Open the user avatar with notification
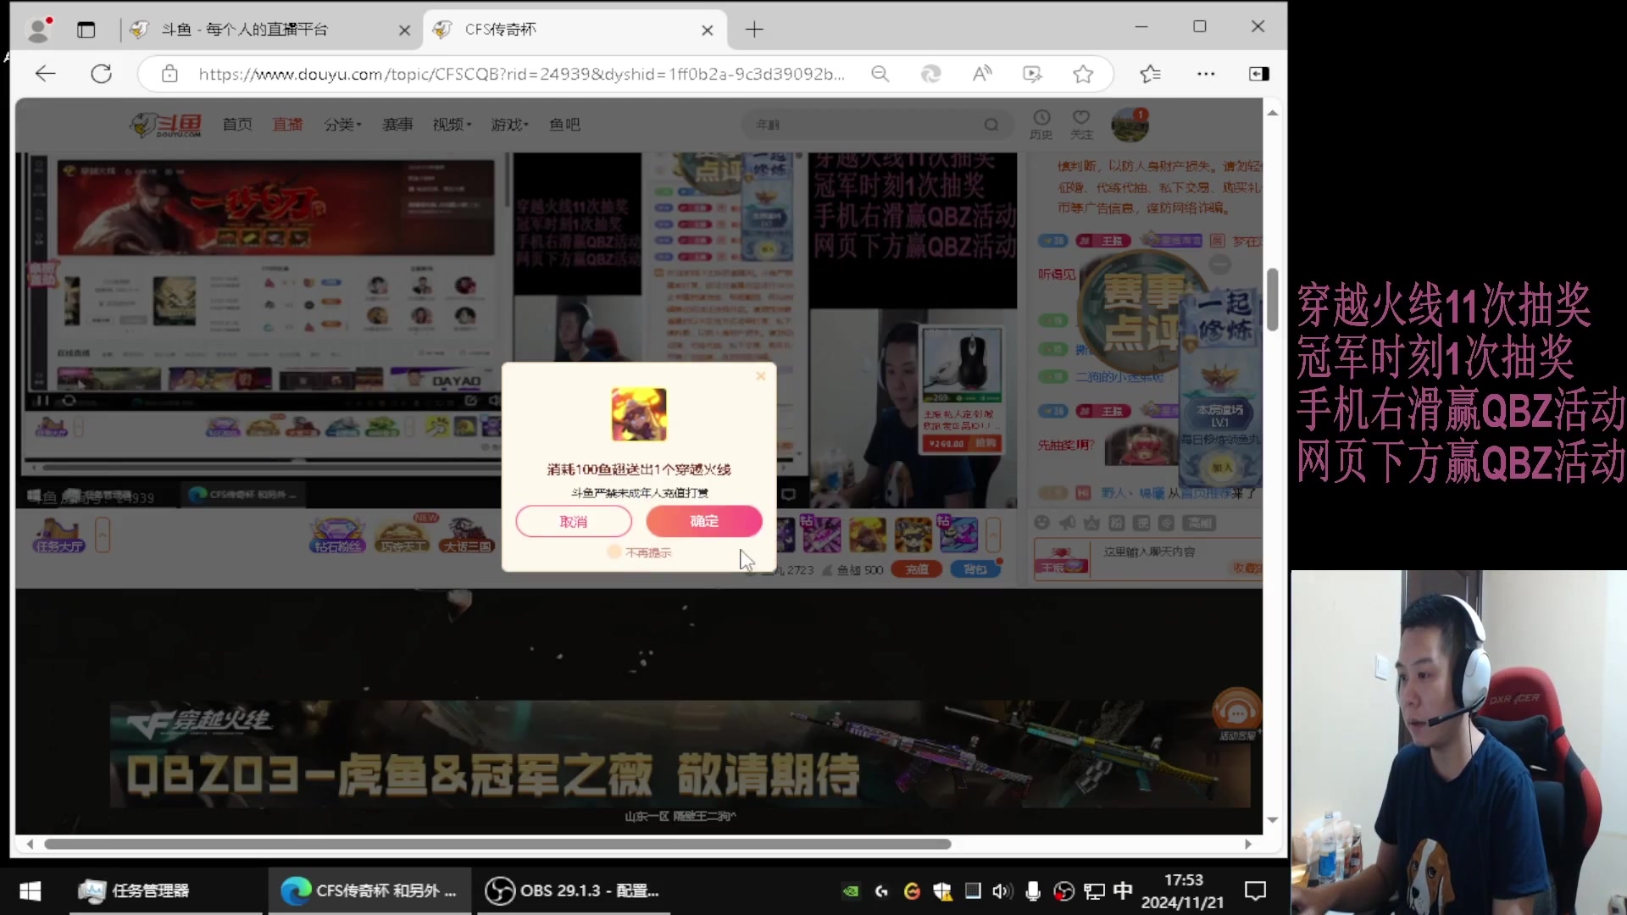1627x915 pixels. point(1130,125)
